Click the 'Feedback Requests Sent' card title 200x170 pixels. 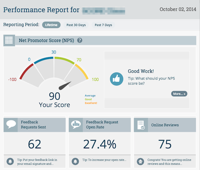click(33, 125)
